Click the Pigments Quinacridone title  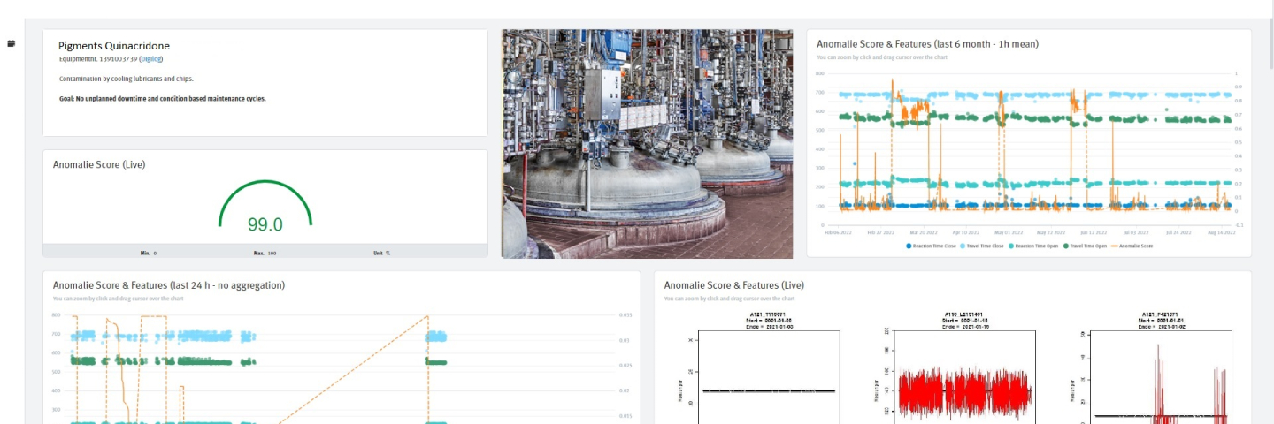tap(114, 45)
